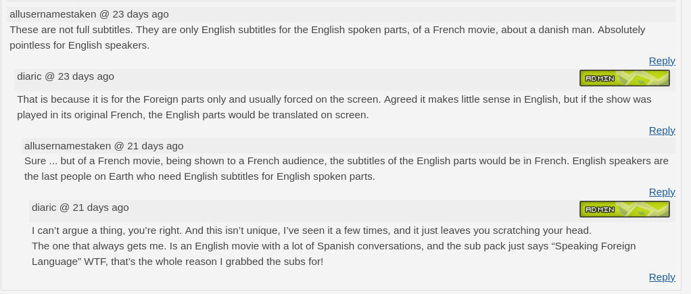Image resolution: width=691 pixels, height=294 pixels.
Task: Click "21 days ago" timestamp beside diaric
Action: [x=101, y=207]
